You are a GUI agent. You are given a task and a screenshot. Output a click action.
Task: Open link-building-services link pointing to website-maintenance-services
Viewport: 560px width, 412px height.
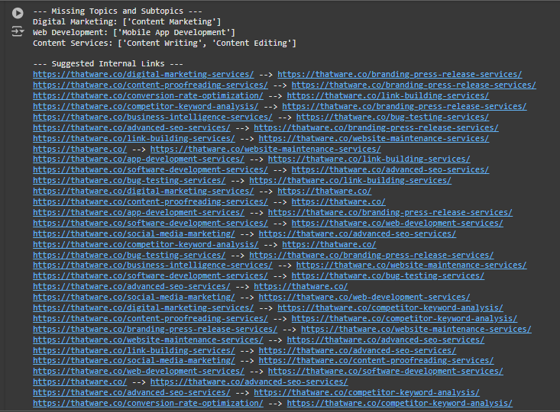point(134,139)
